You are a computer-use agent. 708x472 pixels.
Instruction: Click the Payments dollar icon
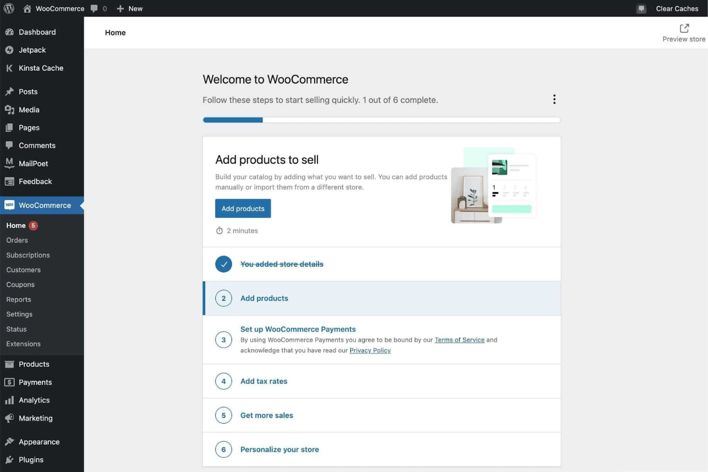coord(9,382)
